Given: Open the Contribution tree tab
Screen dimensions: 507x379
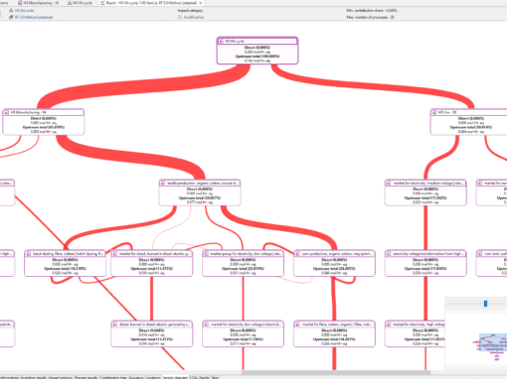Looking at the screenshot, I should coord(113,377).
